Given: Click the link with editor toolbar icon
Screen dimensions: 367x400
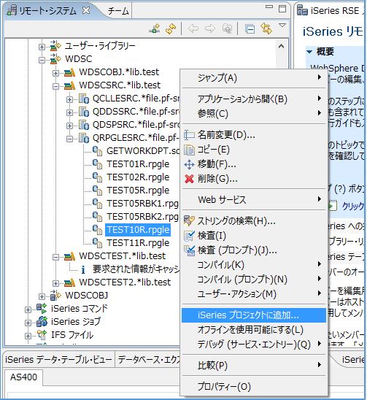Looking at the screenshot, I should [266, 28].
